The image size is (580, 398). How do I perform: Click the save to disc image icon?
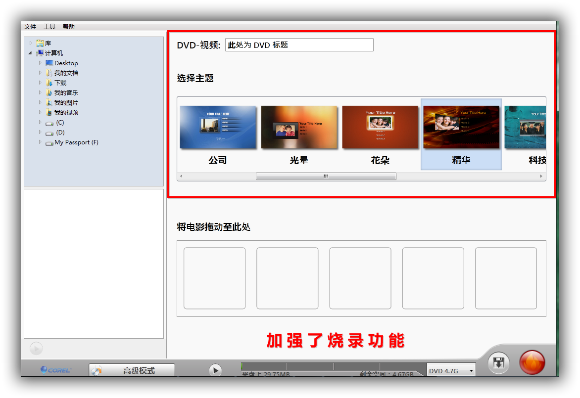(x=498, y=363)
